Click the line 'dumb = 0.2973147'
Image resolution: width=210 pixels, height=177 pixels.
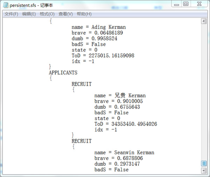[x=117, y=164]
